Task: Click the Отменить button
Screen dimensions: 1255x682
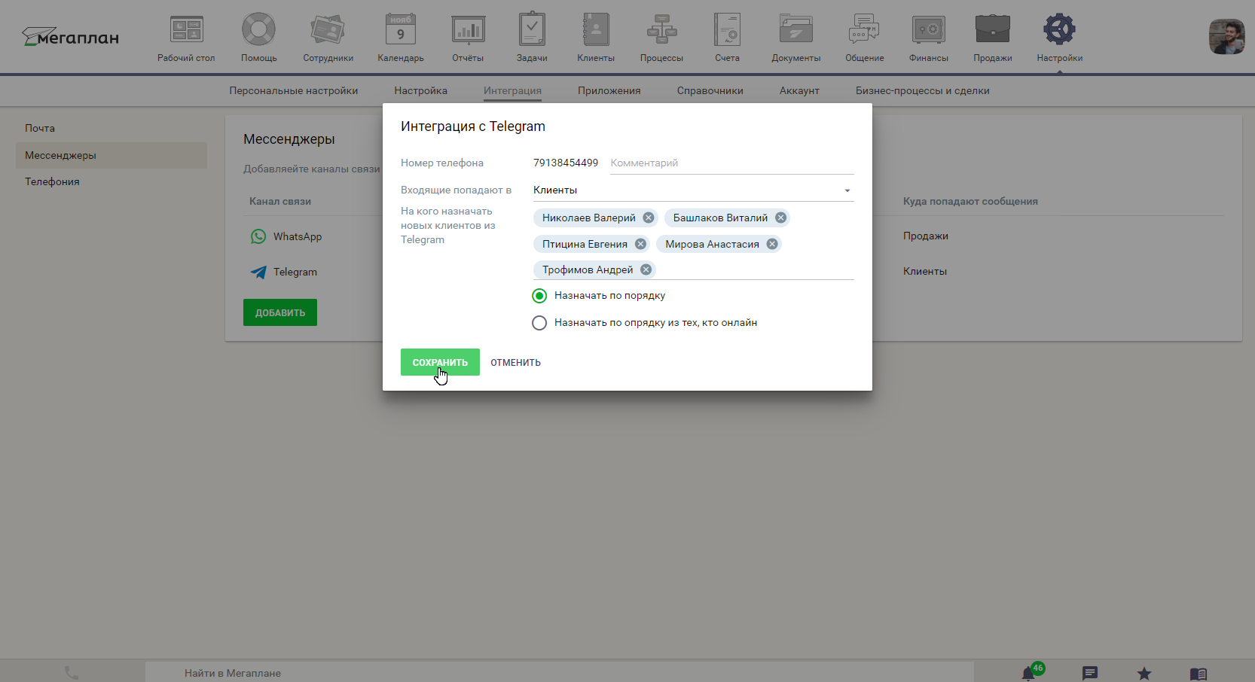Action: point(515,362)
